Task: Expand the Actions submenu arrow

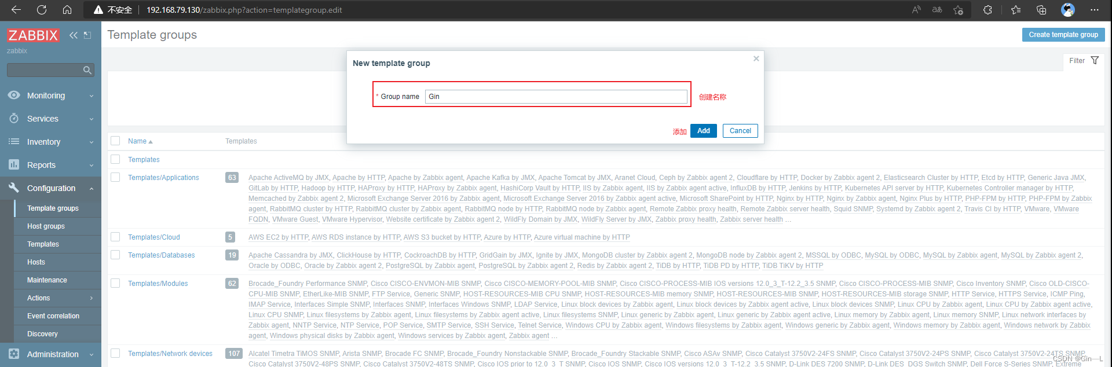Action: pyautogui.click(x=92, y=298)
